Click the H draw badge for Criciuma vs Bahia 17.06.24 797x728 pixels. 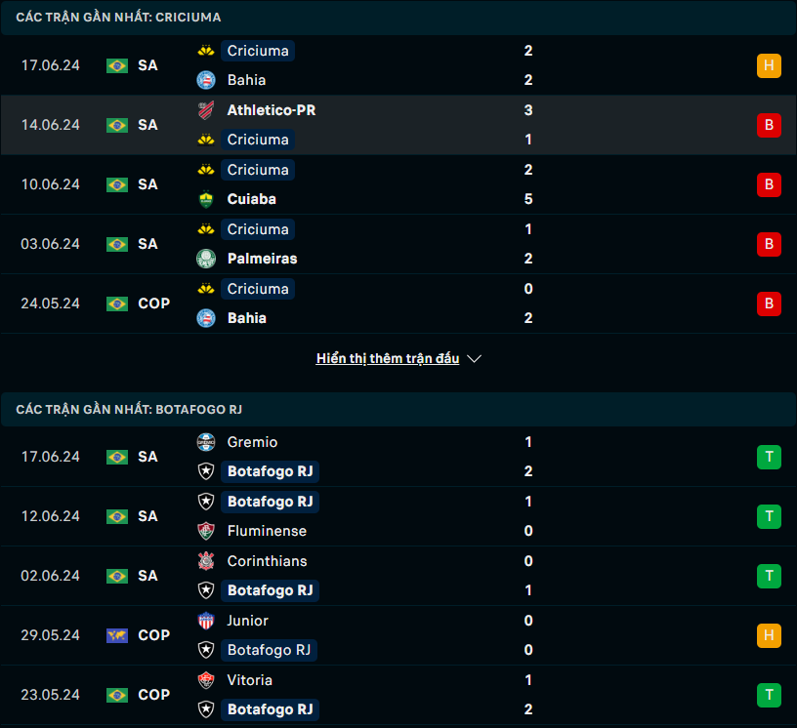pyautogui.click(x=769, y=65)
